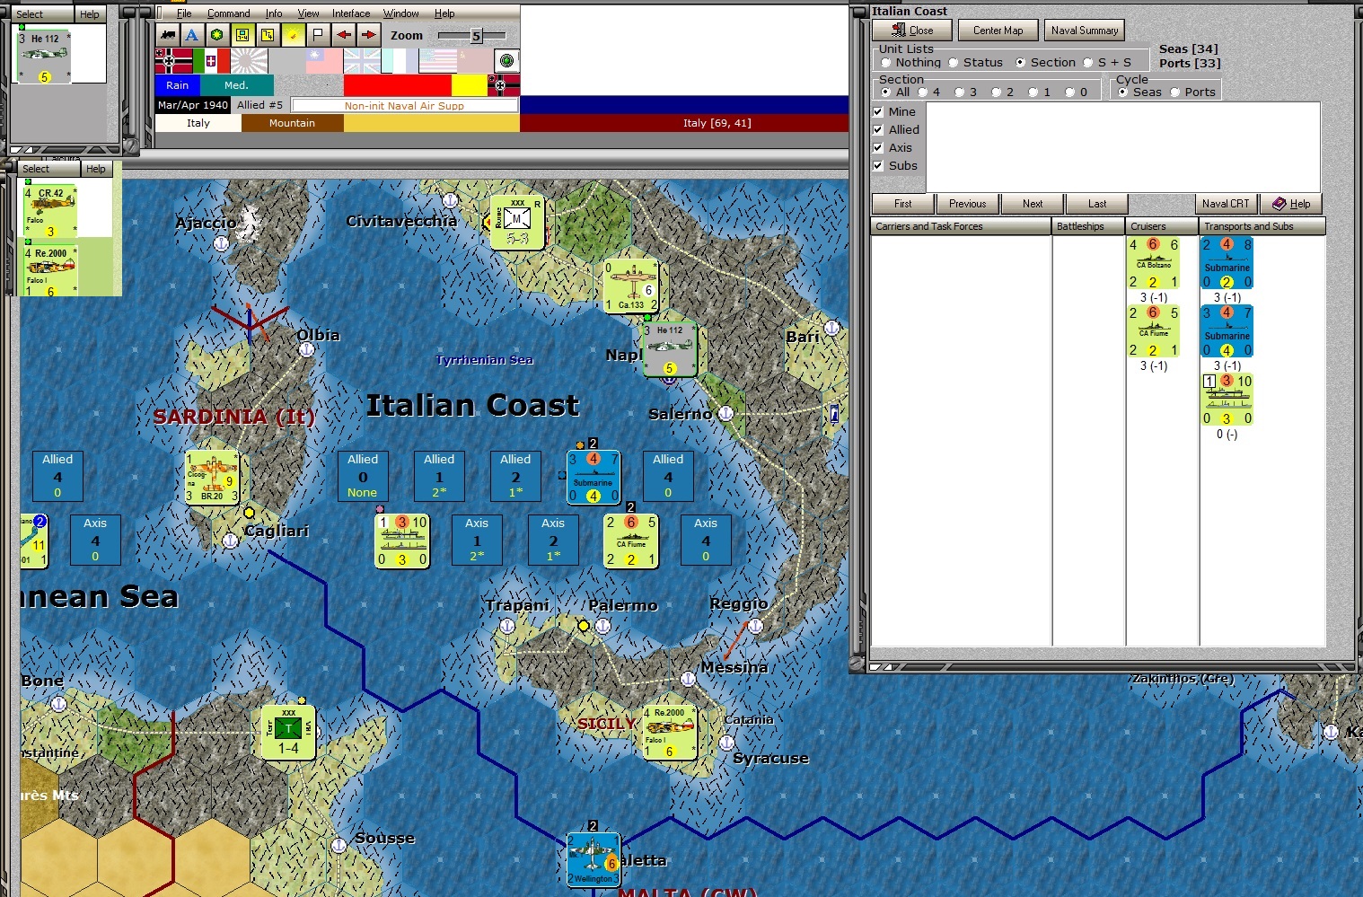This screenshot has height=897, width=1363.
Task: Click the plain yellow counter toolbar icon
Action: 268,35
